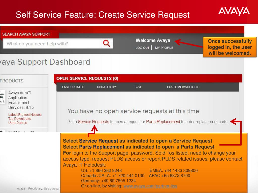Open the MY PROFILE link
This screenshot has height=193, width=258.
[x=164, y=48]
